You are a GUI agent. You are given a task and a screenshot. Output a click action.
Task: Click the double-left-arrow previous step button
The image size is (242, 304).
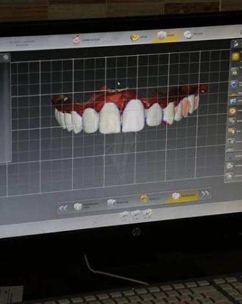pos(63,208)
